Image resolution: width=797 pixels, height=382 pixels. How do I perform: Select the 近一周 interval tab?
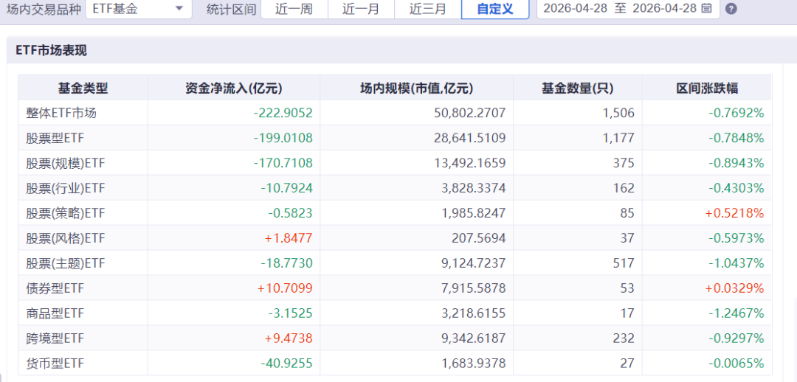[294, 9]
